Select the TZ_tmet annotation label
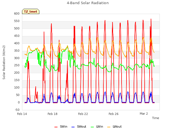This screenshot has width=176, height=132. click(x=31, y=12)
